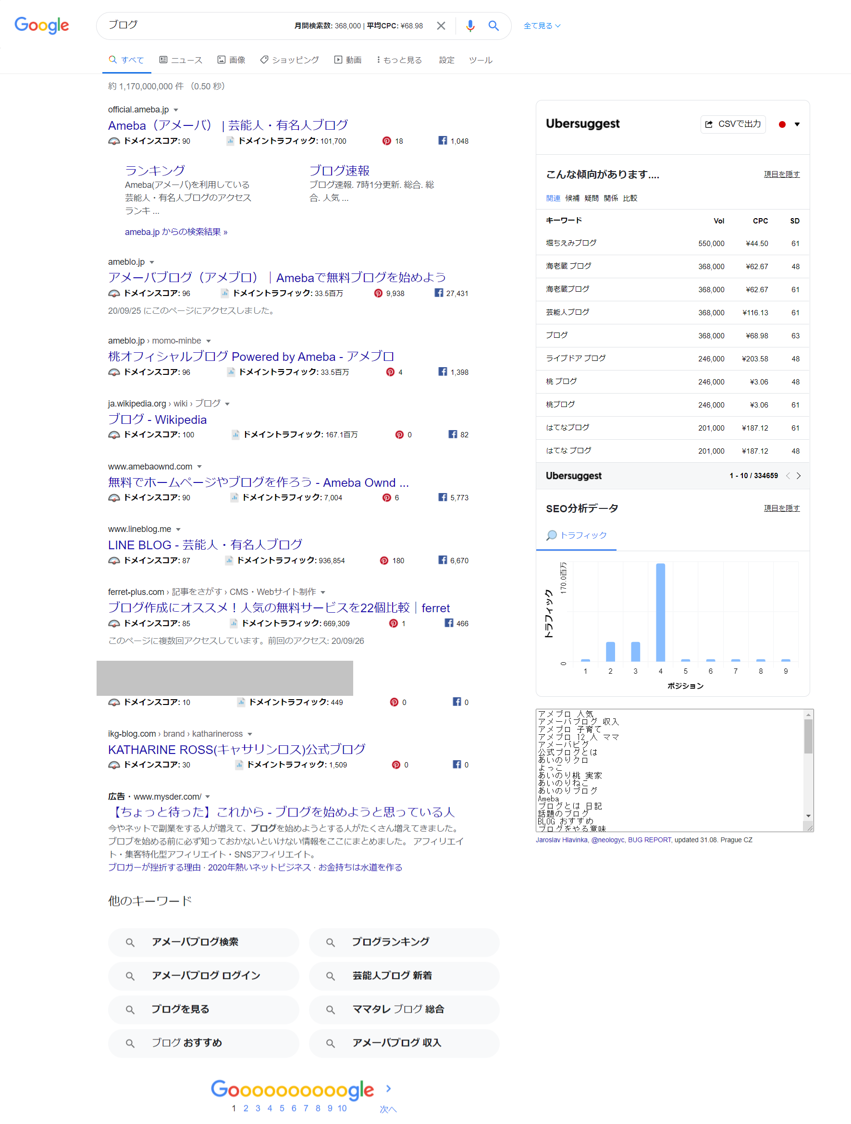851x1124 pixels.
Task: Open momo-minbe result options arrow
Action: point(208,341)
